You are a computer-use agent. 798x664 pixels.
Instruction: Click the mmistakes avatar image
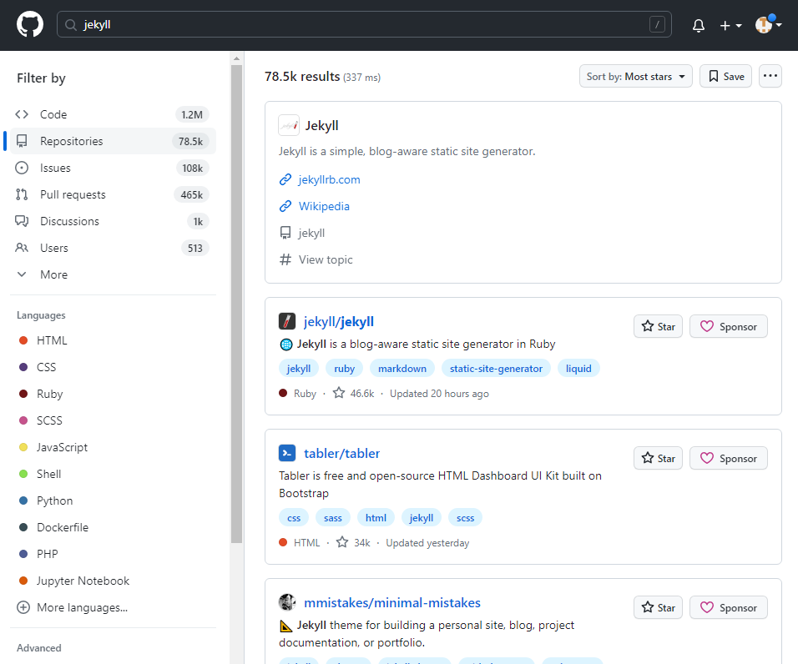(287, 602)
